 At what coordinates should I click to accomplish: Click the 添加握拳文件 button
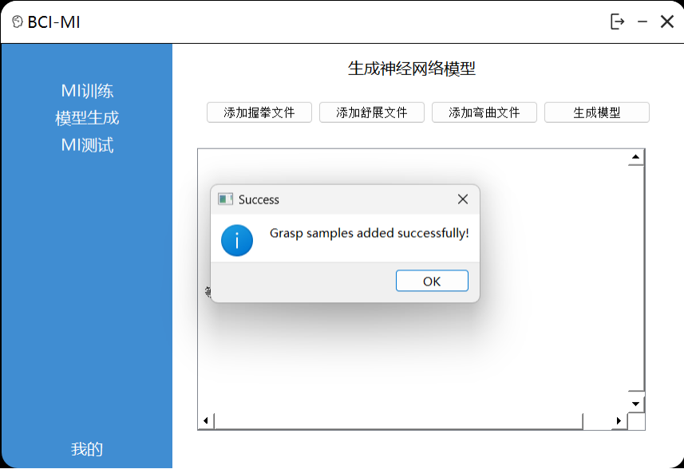(259, 112)
